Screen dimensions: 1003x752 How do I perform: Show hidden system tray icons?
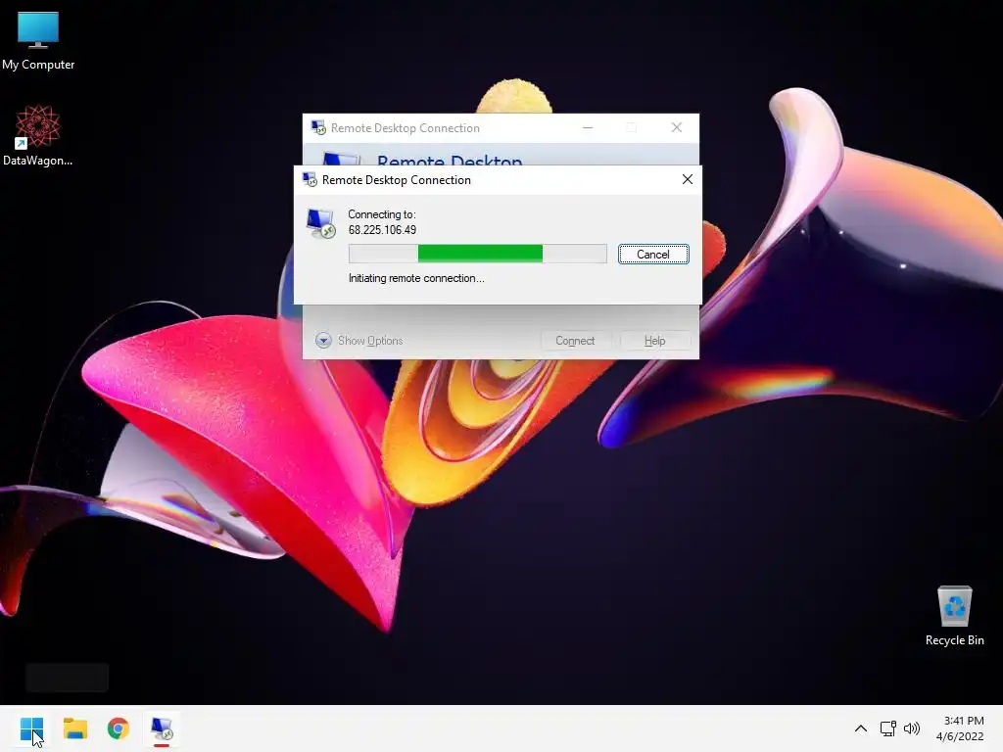[x=861, y=728]
